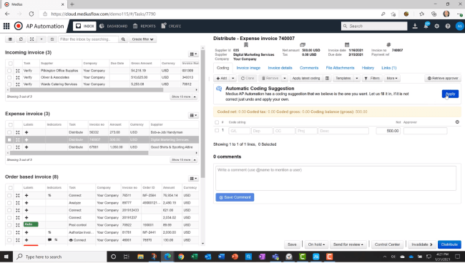The image size is (465, 263).
Task: Add label to Bob-a-Job Handyman invoice
Action: [x=26, y=132]
